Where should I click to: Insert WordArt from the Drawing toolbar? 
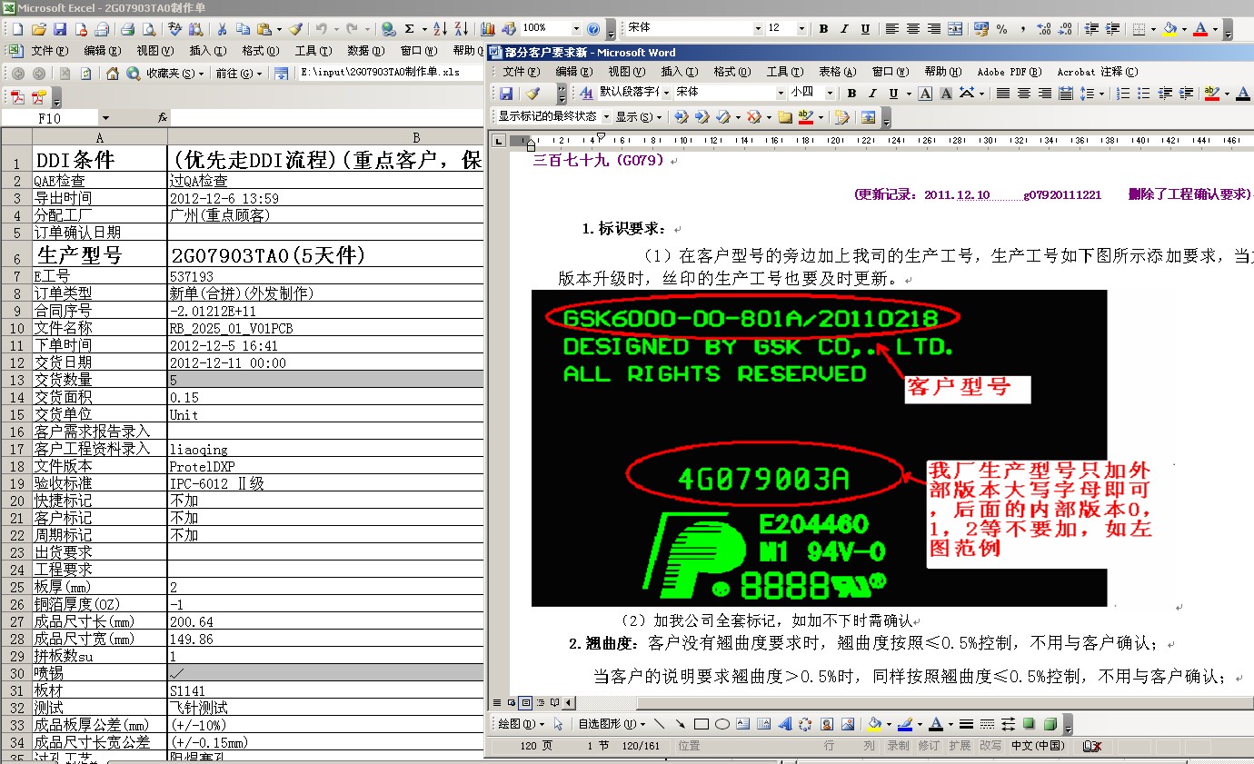coord(785,724)
